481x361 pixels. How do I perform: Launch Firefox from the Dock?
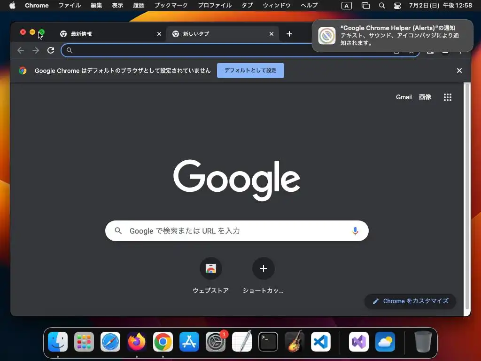(x=137, y=342)
